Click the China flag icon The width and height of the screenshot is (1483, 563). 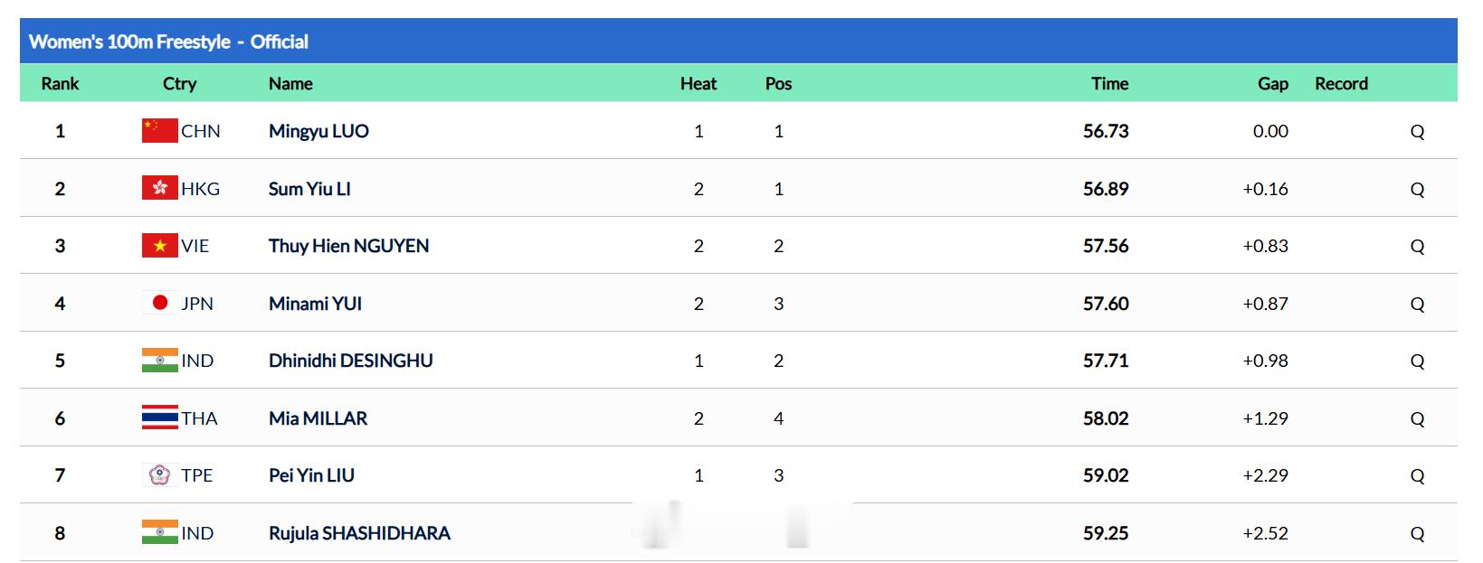click(x=159, y=131)
